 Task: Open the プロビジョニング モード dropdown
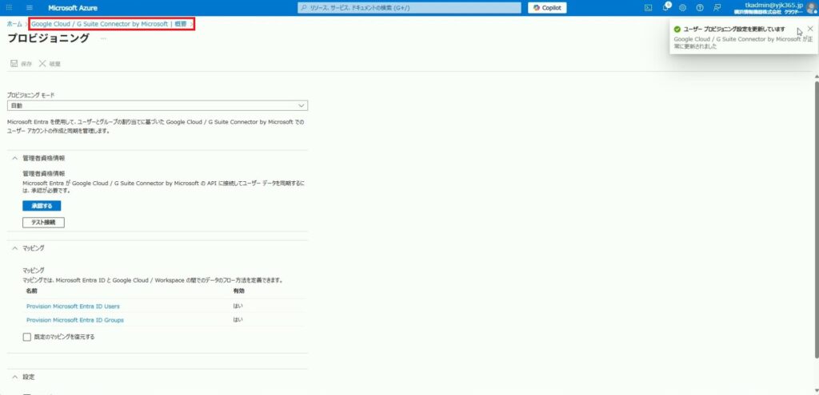158,105
